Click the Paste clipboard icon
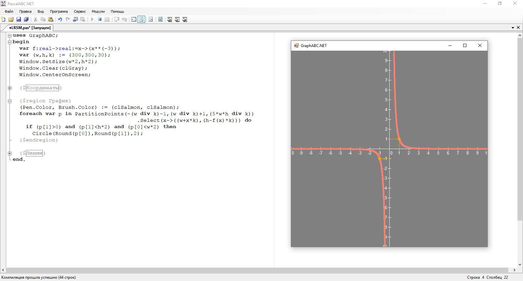The width and height of the screenshot is (523, 281). tap(51, 20)
